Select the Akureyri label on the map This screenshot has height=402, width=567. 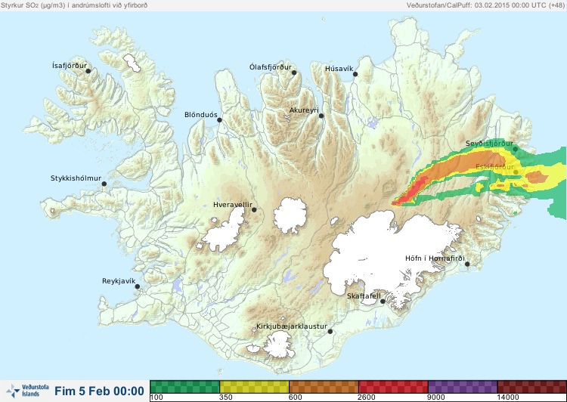coord(304,110)
